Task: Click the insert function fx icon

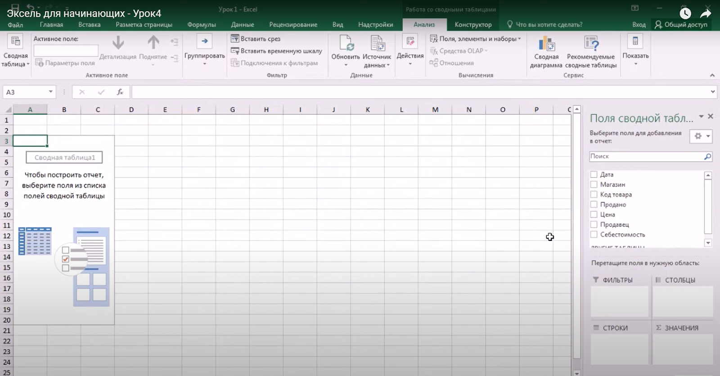Action: point(120,92)
